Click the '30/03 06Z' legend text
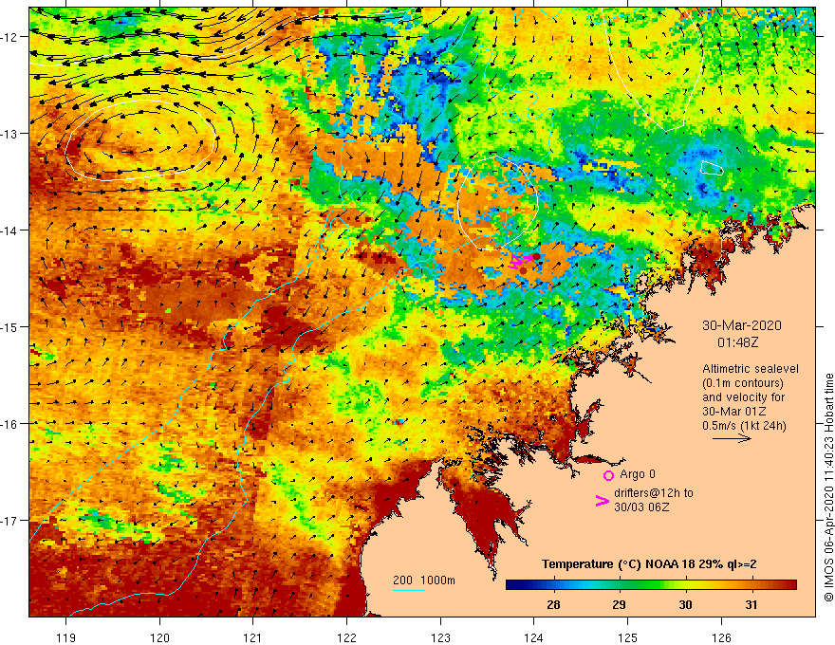This screenshot has height=645, width=835. (641, 507)
